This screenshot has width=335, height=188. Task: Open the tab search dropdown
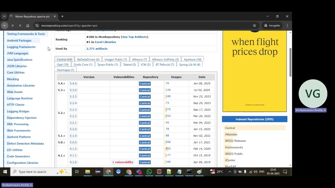(4, 16)
